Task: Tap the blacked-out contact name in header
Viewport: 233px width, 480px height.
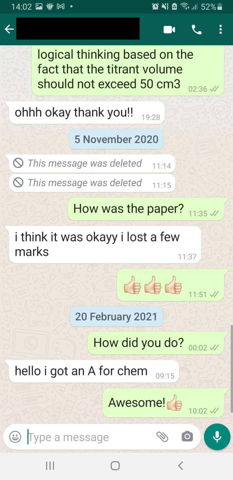Action: 79,28
